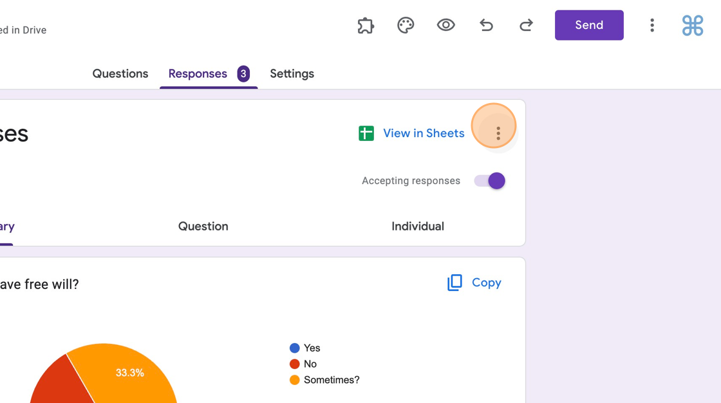Image resolution: width=721 pixels, height=403 pixels.
Task: Click the 'Accepting responses' label text
Action: point(411,181)
